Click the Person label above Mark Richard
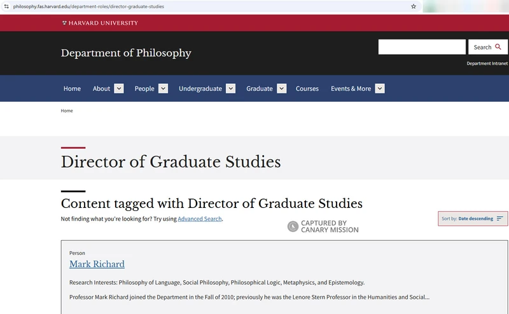Viewport: 509px width, 314px height. pyautogui.click(x=77, y=253)
